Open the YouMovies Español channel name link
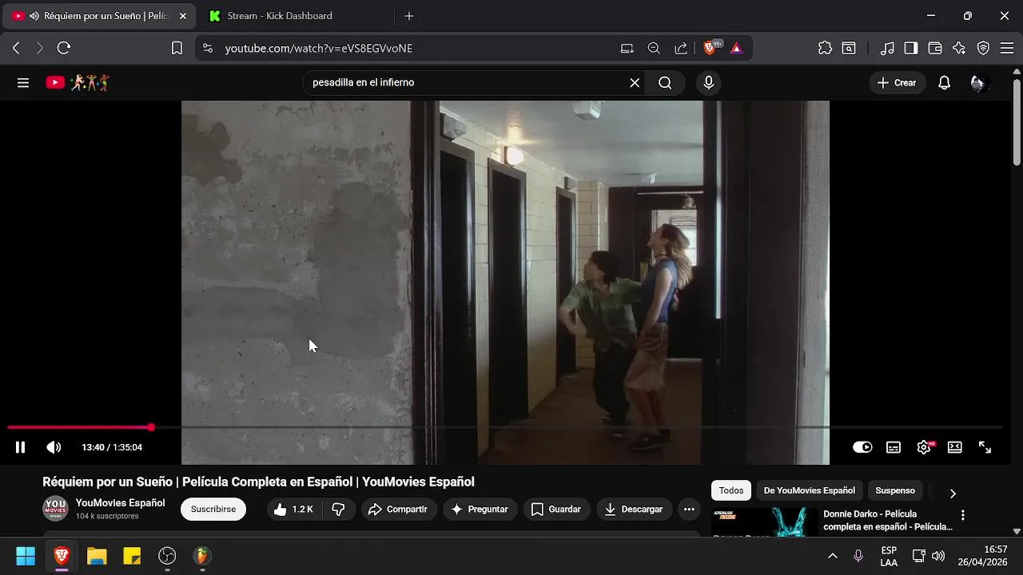 click(120, 502)
